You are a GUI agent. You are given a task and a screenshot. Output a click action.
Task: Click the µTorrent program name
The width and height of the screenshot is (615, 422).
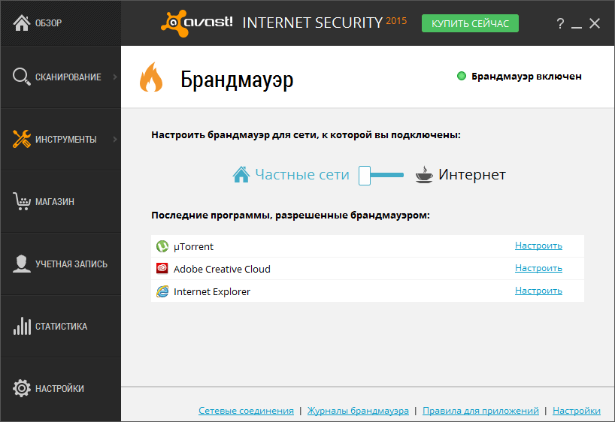193,246
